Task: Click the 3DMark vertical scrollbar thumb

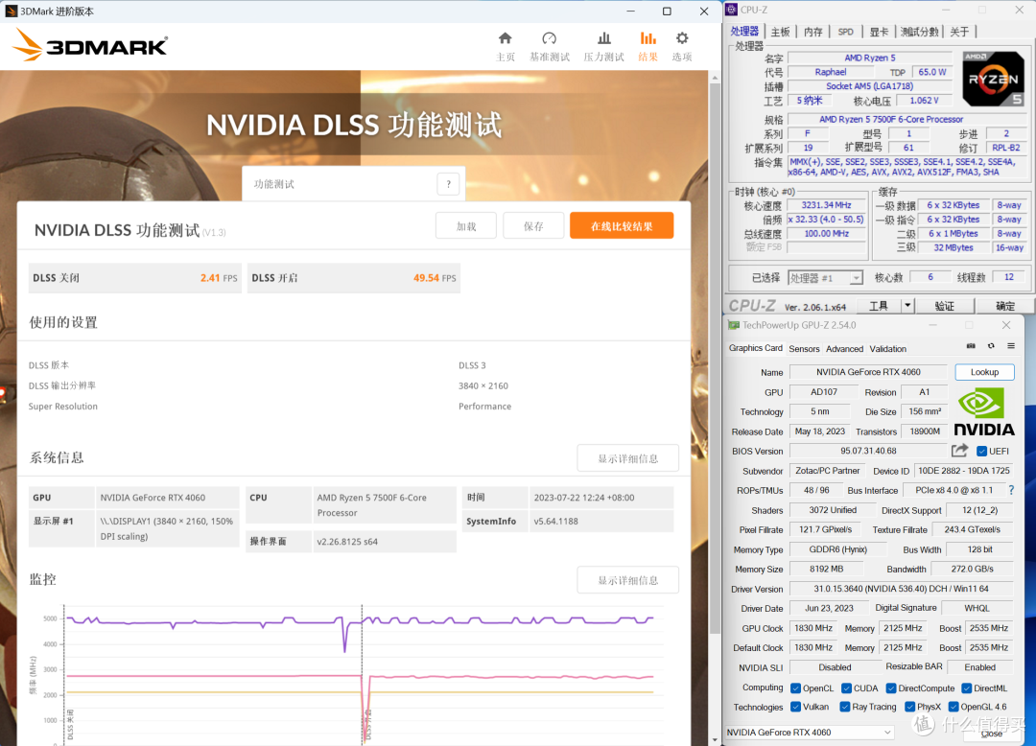Action: [x=715, y=360]
